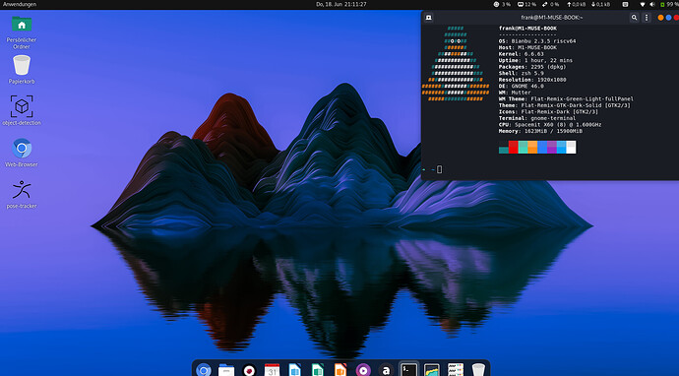Open the purple media player in dock
Viewport: 679px width, 376px height.
pyautogui.click(x=363, y=369)
